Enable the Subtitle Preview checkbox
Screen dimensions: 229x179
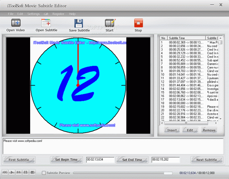point(44,173)
